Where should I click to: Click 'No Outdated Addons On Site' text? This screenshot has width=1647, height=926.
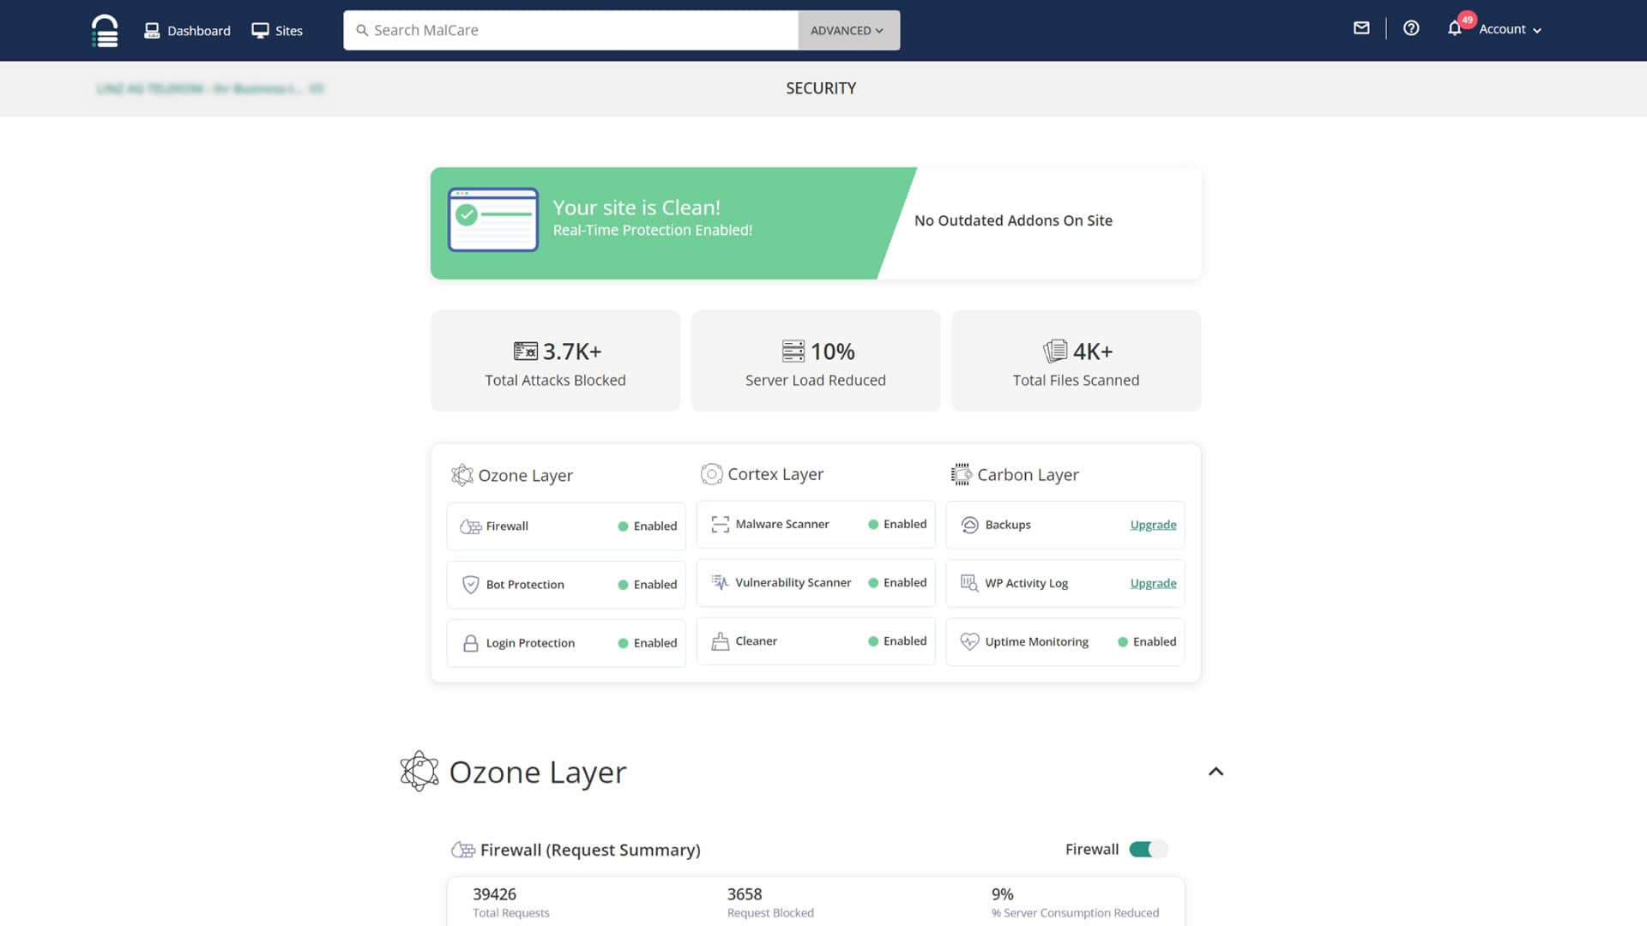tap(1013, 220)
